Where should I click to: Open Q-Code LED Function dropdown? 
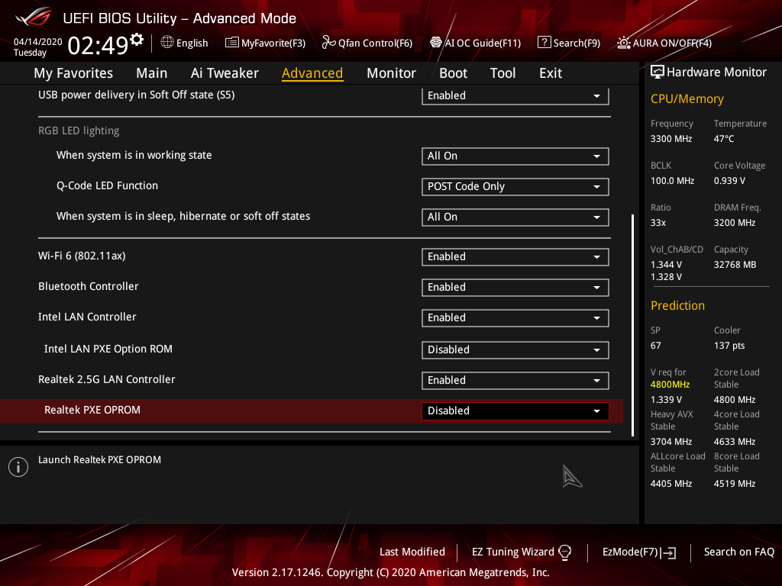[515, 186]
